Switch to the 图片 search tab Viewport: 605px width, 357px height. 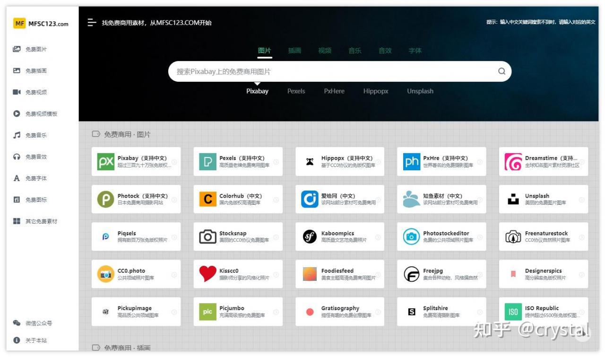click(x=265, y=51)
